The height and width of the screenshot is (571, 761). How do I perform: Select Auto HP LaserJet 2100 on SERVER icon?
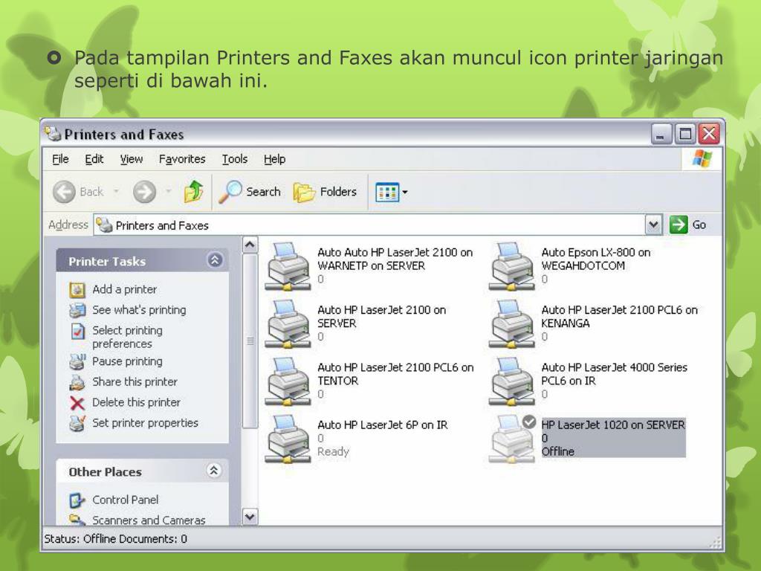(x=288, y=323)
